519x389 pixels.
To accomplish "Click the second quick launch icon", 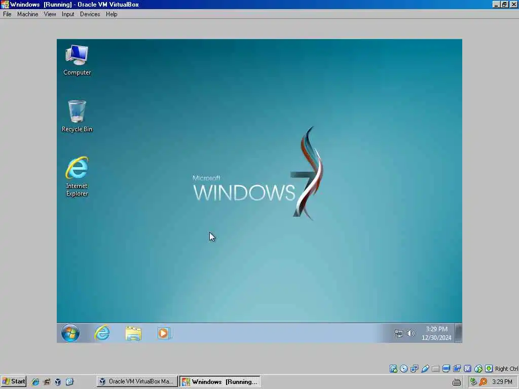I will [47, 382].
